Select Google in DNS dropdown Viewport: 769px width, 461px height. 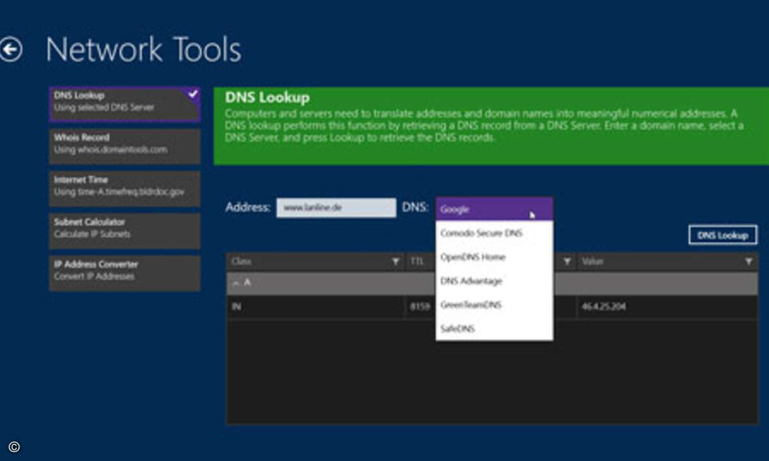click(x=494, y=209)
